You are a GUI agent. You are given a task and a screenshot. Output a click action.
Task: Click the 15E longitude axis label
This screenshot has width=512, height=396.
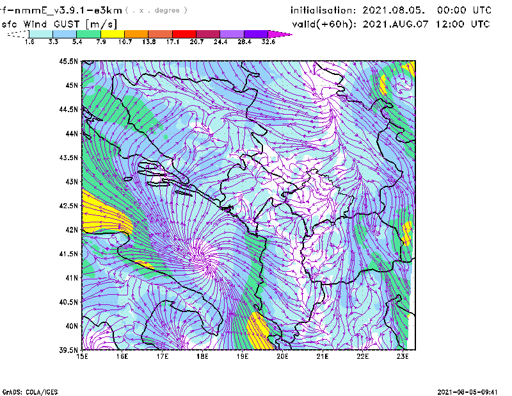point(82,356)
